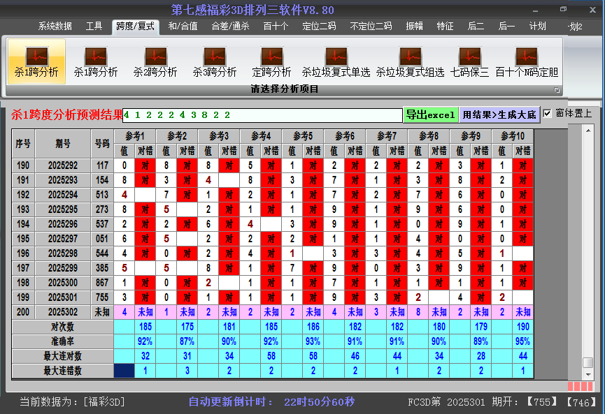Screen dimensions: 605x414
Task: Run the 七码保三 tool
Action: [x=469, y=61]
